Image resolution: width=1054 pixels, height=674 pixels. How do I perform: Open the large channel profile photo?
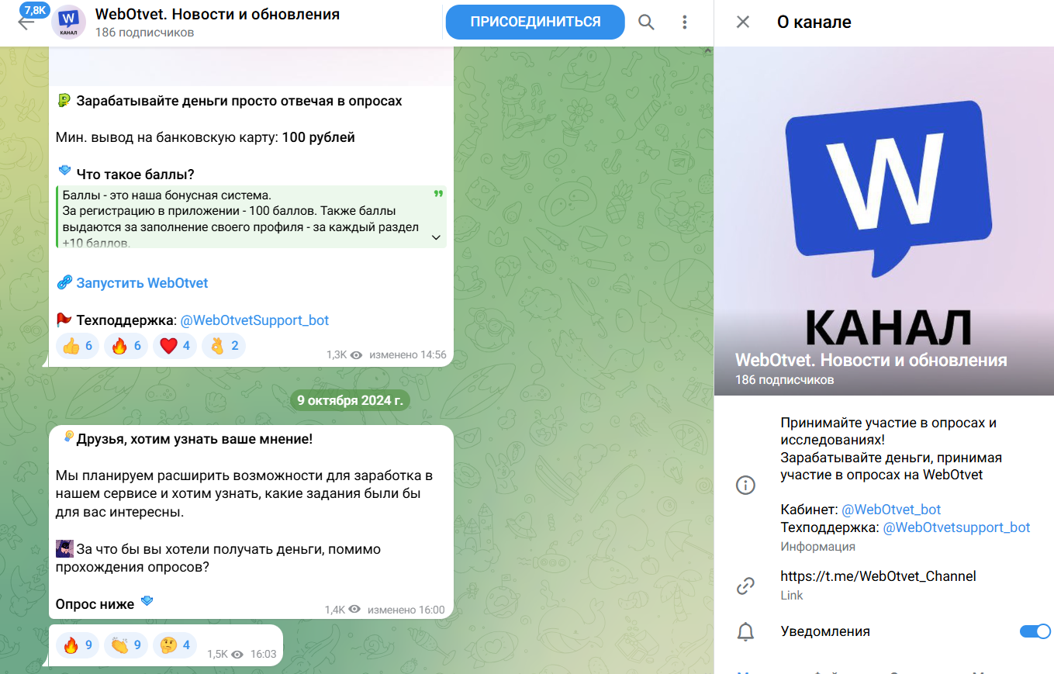pos(884,221)
